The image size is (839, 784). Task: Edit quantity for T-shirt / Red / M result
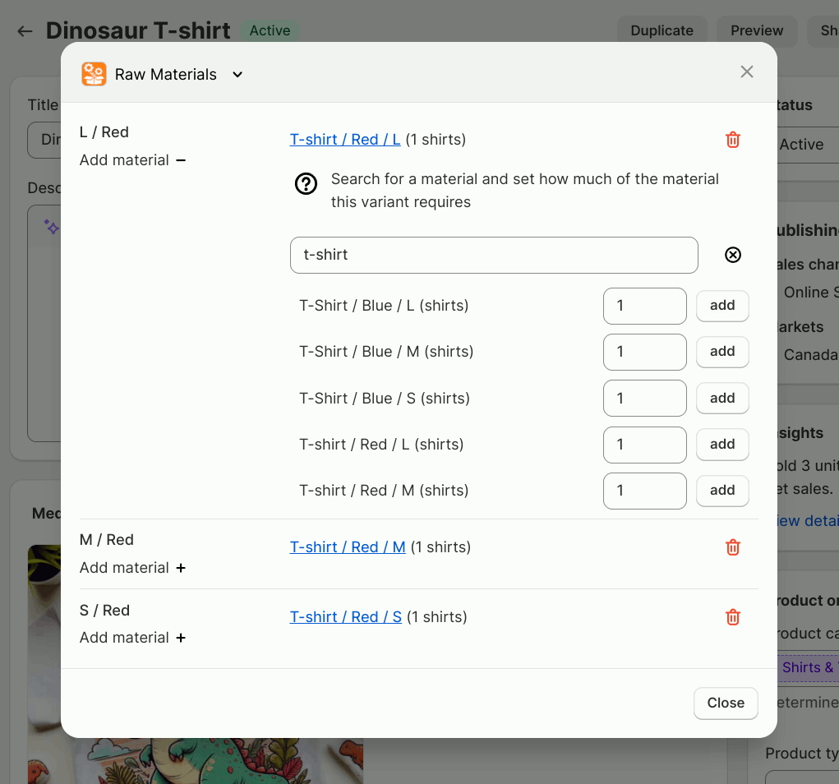[x=645, y=491]
